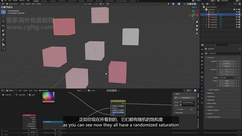Open the File menu
The width and height of the screenshot is (242, 136).
(x=5, y=1)
